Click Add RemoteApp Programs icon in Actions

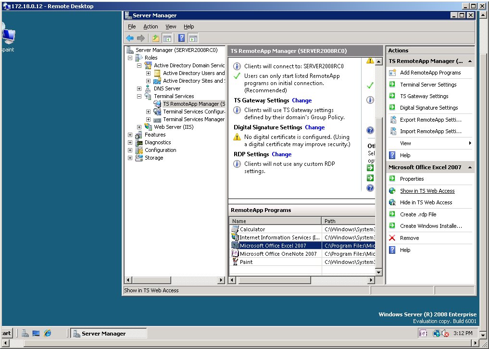pos(392,73)
